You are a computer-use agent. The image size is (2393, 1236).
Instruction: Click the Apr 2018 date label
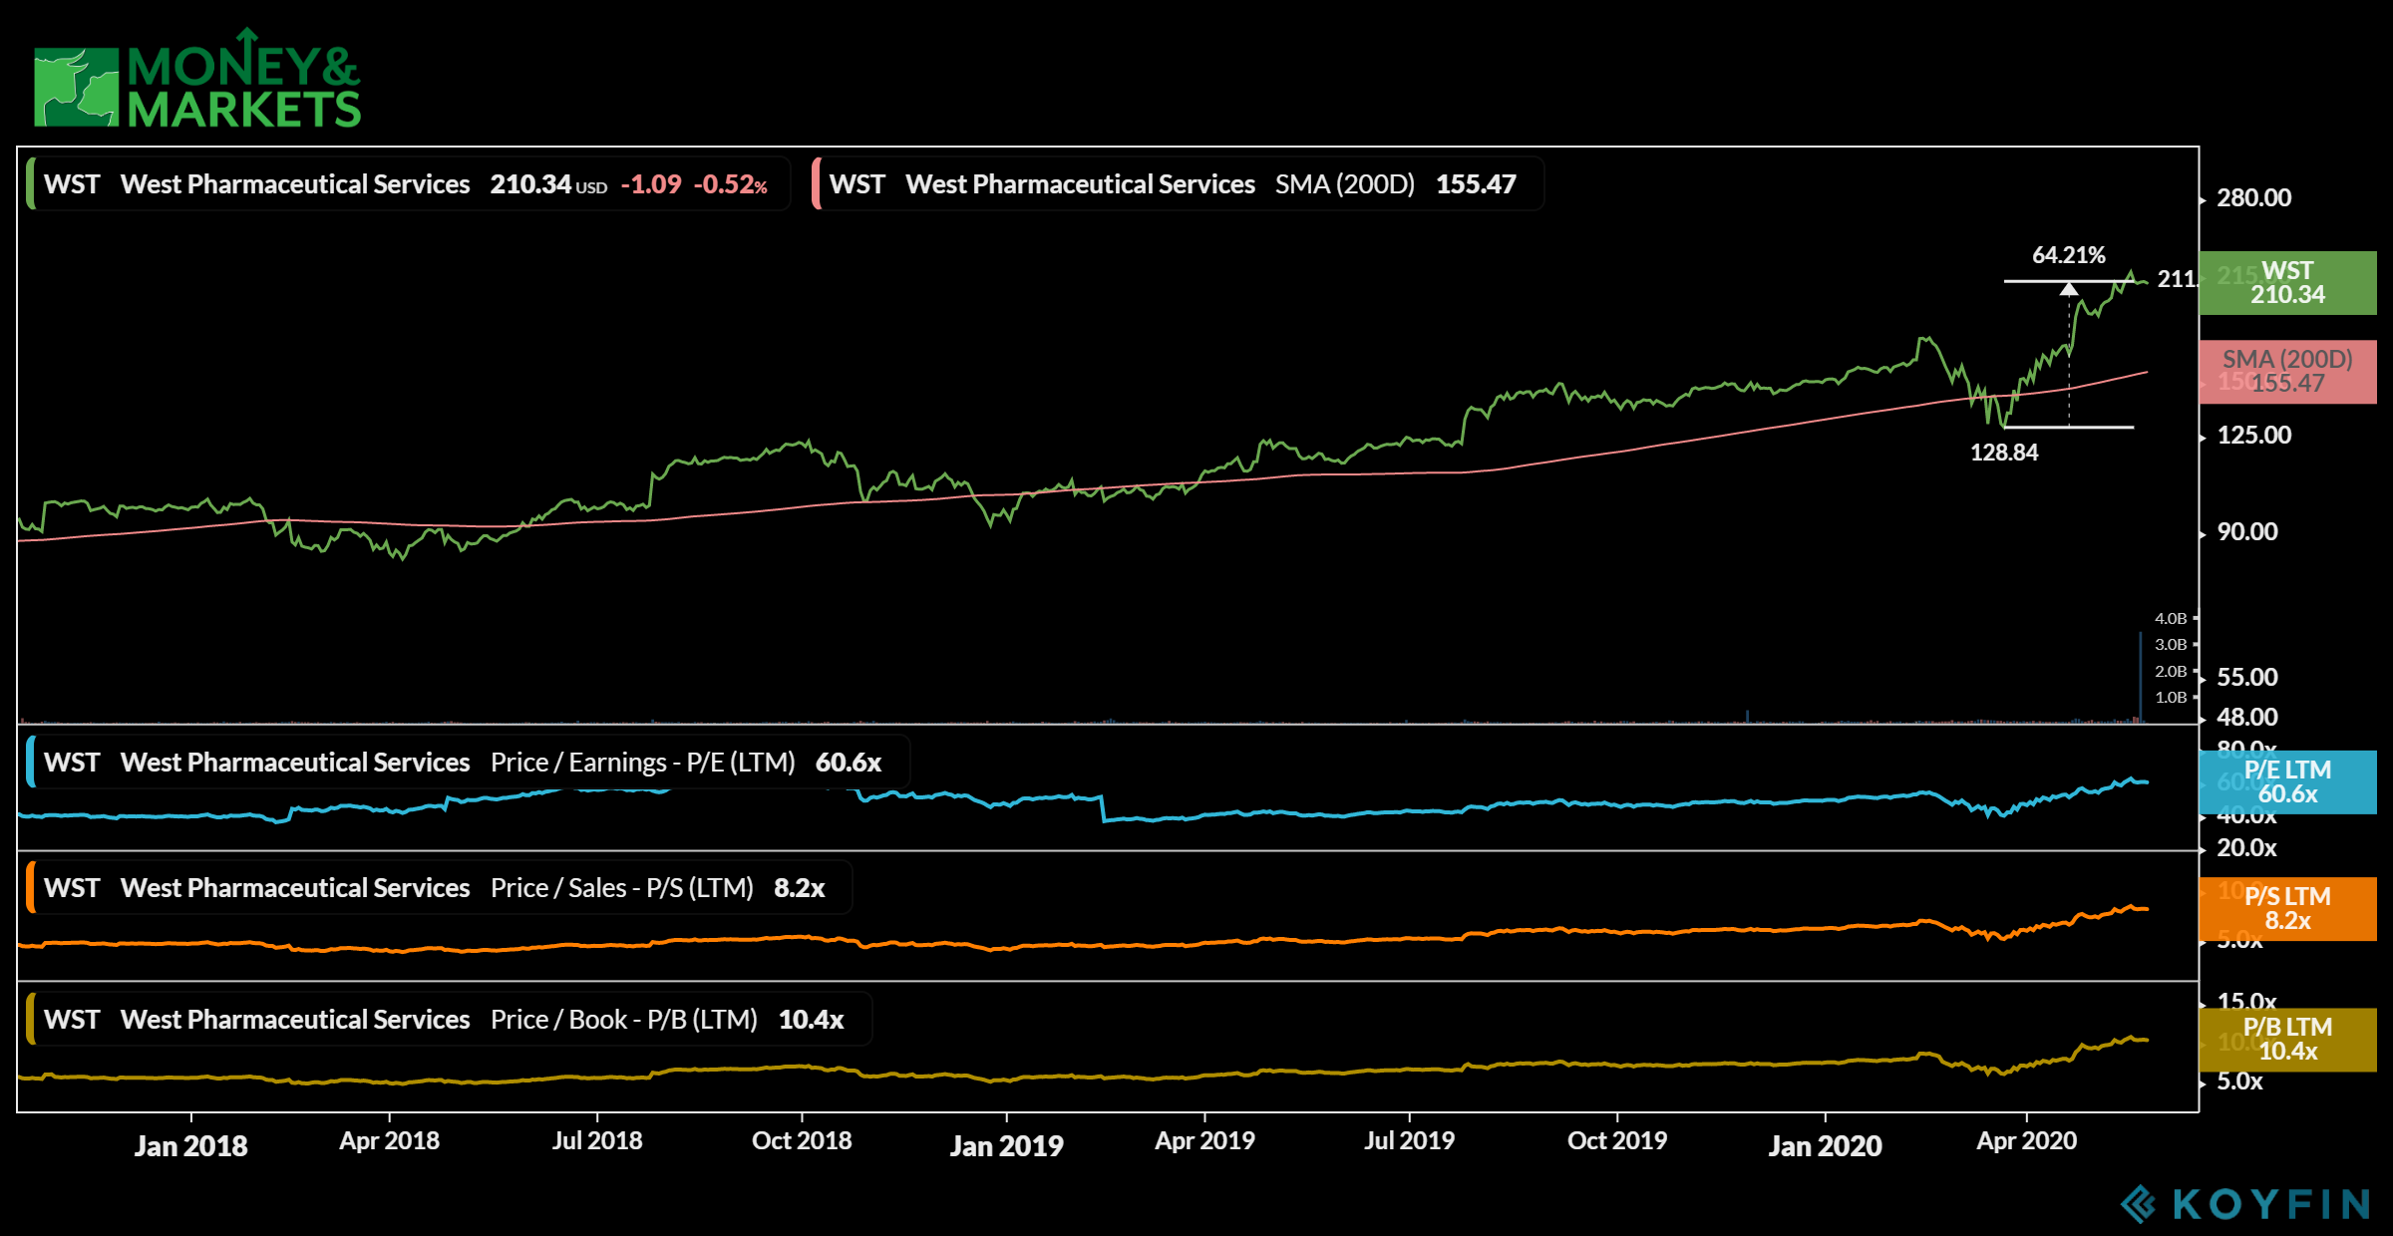tap(389, 1141)
